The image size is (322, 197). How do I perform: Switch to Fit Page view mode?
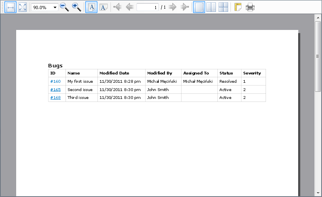(x=22, y=7)
